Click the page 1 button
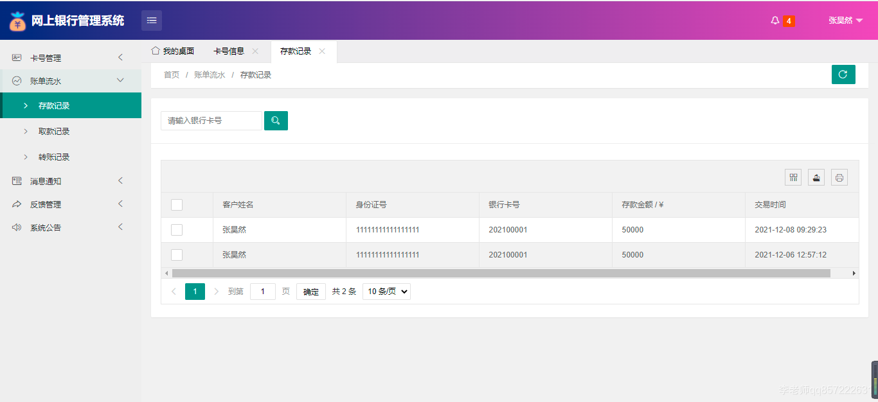This screenshot has height=402, width=878. pyautogui.click(x=195, y=292)
